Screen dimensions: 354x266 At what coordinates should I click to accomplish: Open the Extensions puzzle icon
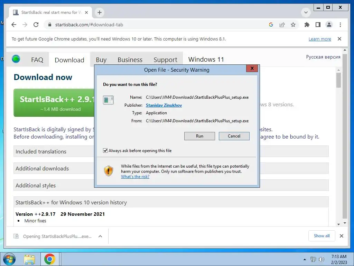307,25
